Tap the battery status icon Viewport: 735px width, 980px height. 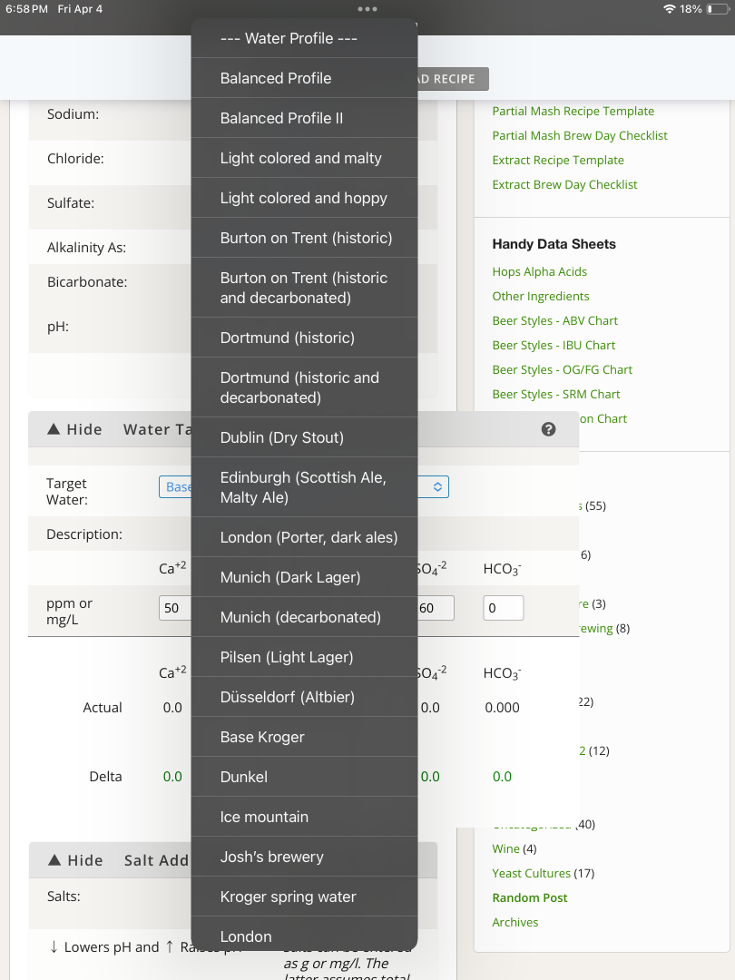(x=718, y=9)
